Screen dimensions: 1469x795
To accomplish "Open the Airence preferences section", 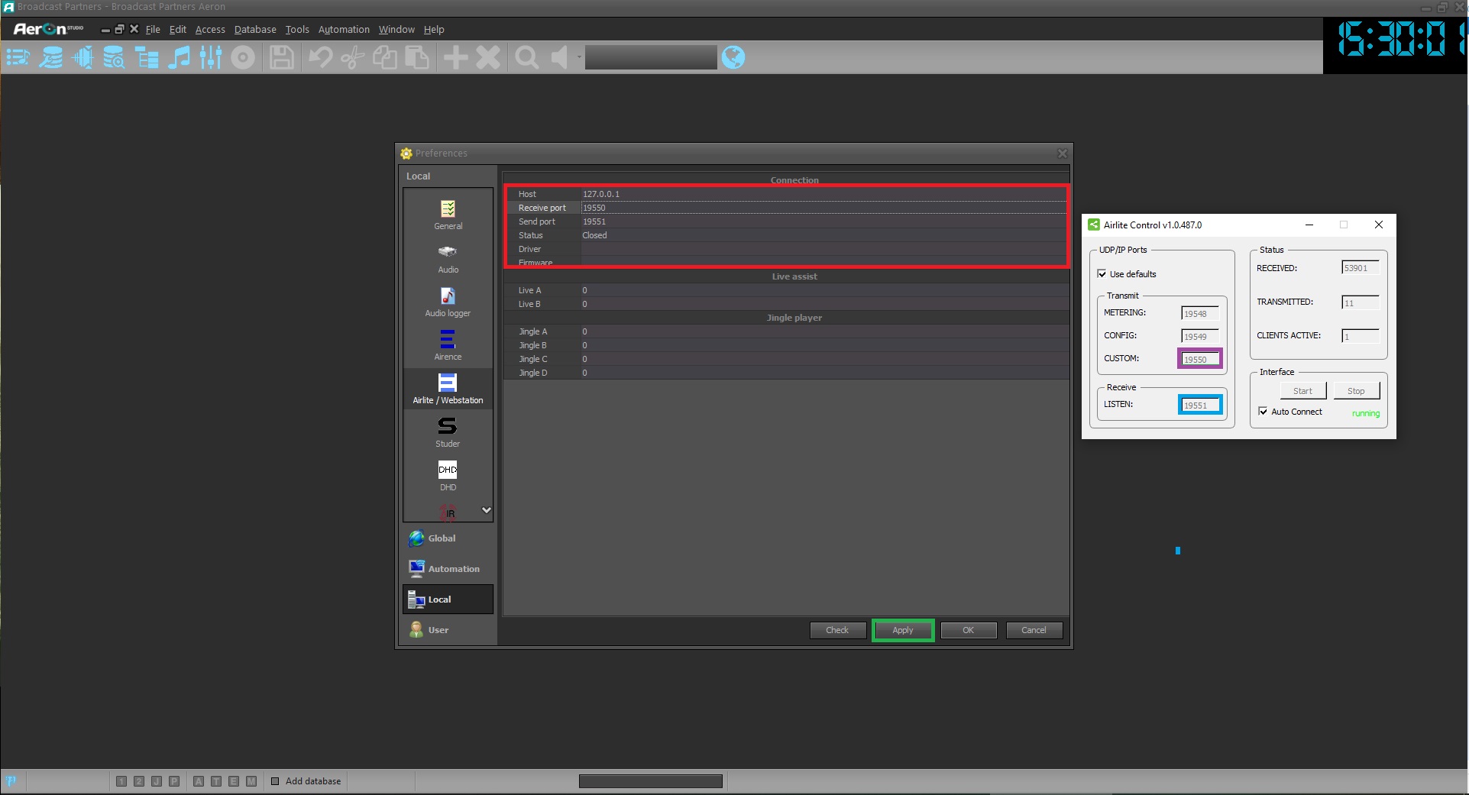I will (x=448, y=345).
